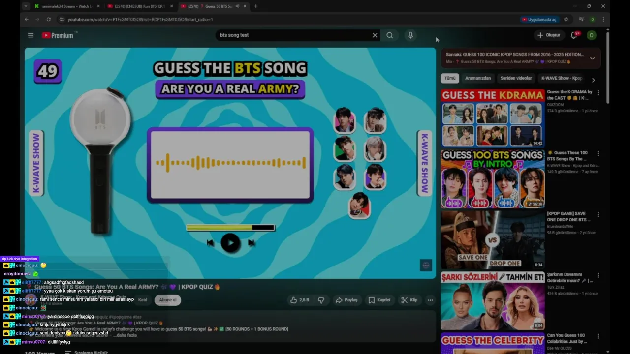Click the search magnifier button
This screenshot has height=354, width=630.
[390, 35]
